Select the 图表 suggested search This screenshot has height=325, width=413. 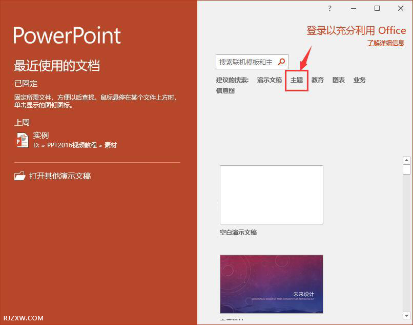click(x=338, y=80)
